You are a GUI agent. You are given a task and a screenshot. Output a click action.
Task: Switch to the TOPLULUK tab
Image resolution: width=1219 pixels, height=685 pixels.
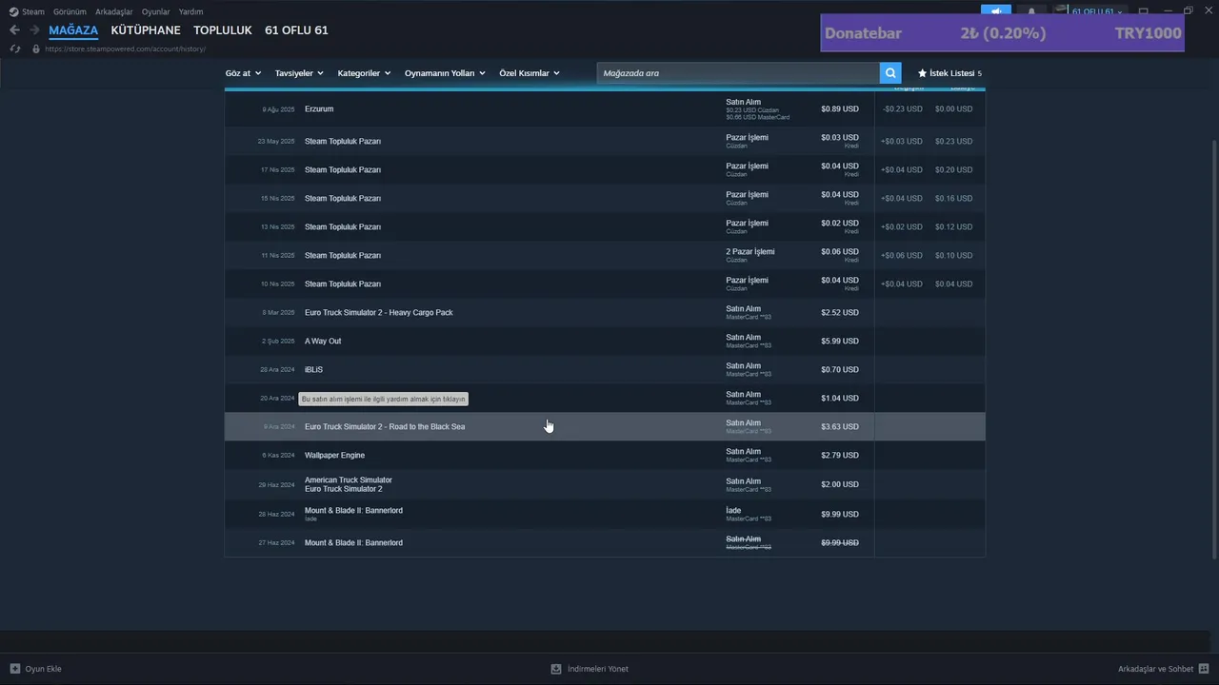point(223,30)
